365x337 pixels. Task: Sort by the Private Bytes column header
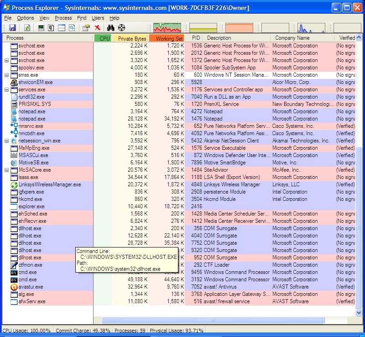click(130, 38)
